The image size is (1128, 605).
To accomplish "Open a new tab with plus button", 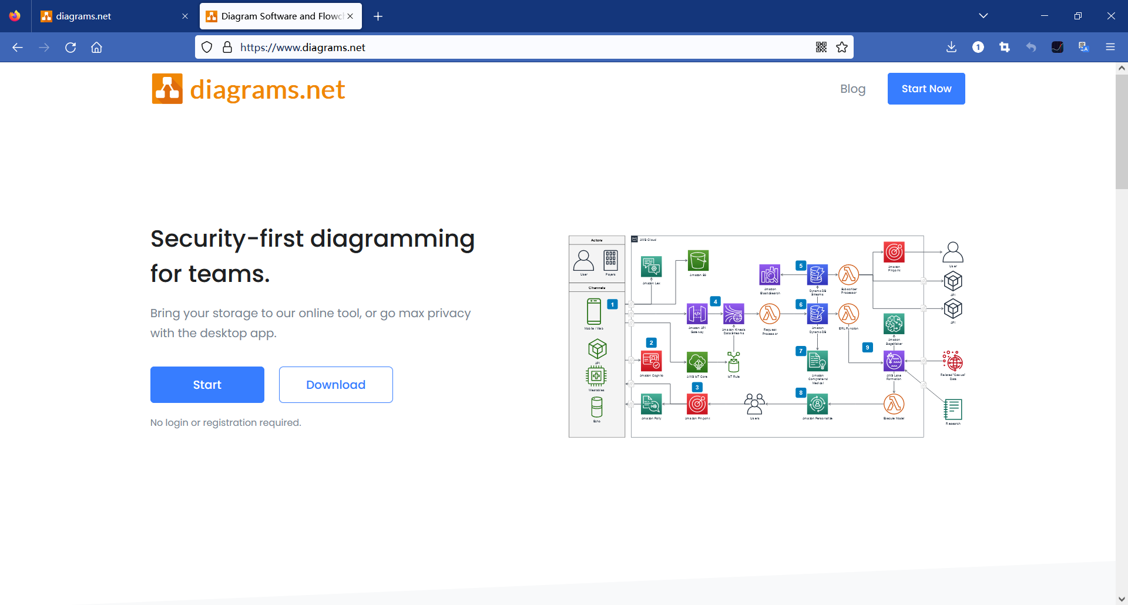I will pyautogui.click(x=378, y=16).
